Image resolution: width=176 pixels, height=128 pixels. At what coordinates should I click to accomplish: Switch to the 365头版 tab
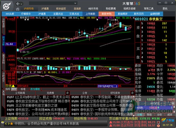click(x=10, y=14)
